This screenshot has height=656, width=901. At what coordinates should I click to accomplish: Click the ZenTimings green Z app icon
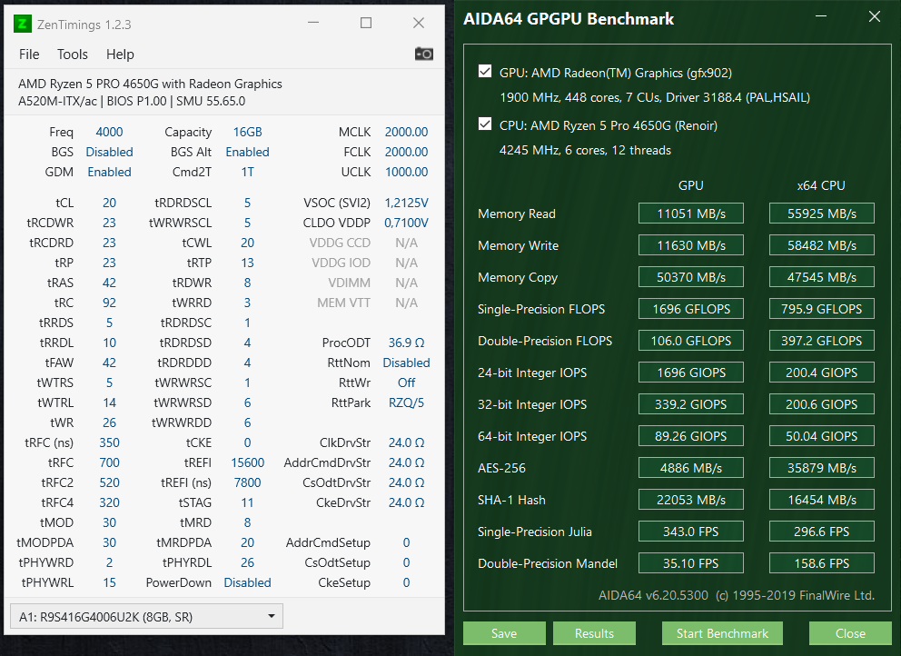click(23, 24)
